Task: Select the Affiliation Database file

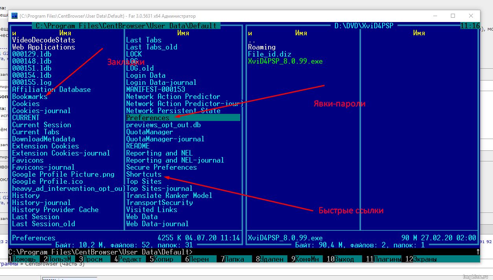Action: [52, 90]
